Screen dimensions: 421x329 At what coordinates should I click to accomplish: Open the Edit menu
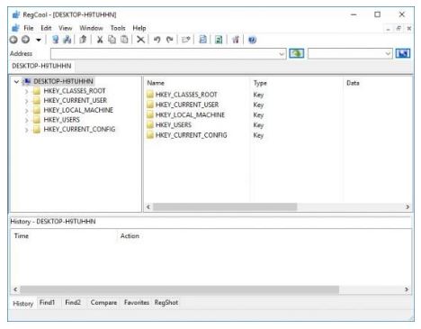[46, 28]
